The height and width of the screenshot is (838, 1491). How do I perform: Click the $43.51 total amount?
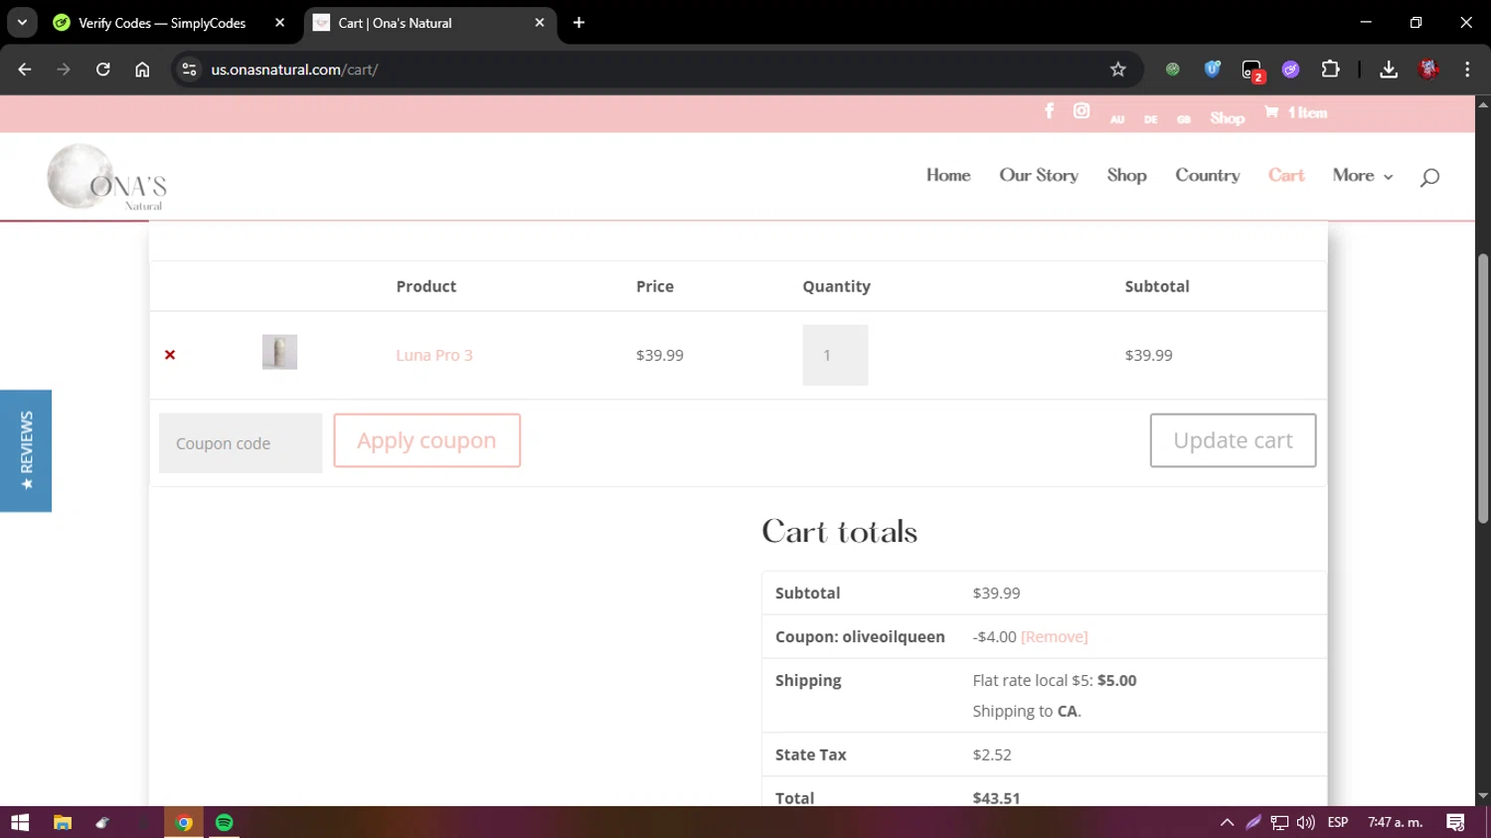click(x=996, y=797)
